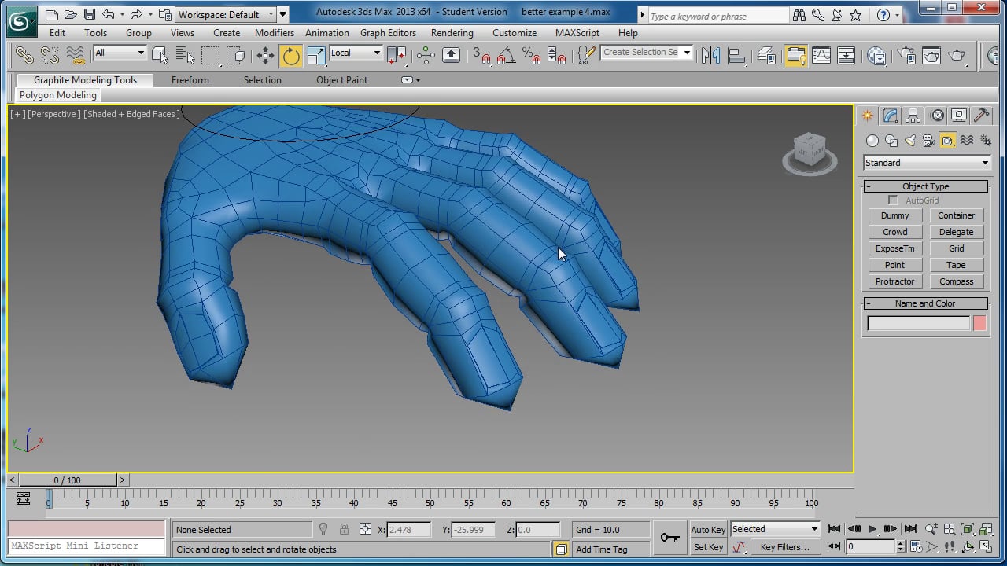This screenshot has height=566, width=1007.
Task: Select the Select and Move tool
Action: coord(266,55)
